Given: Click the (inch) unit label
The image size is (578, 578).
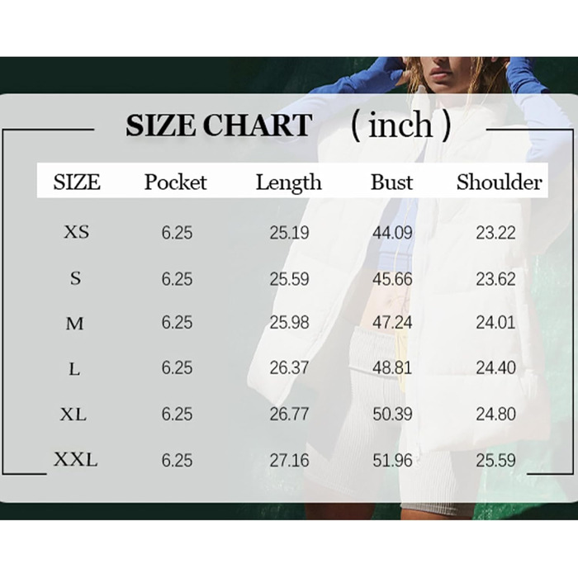Looking at the screenshot, I should [400, 125].
